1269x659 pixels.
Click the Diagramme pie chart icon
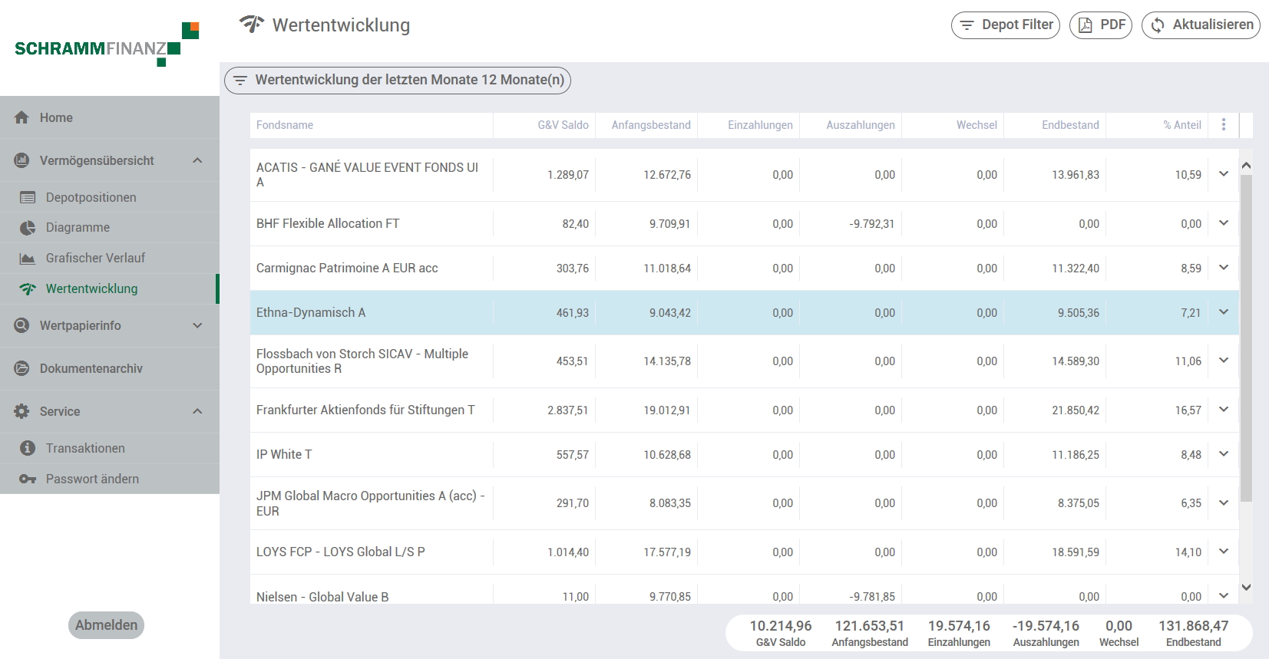point(28,228)
